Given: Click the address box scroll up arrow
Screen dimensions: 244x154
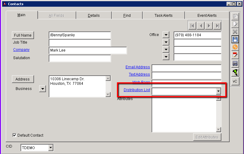Looking at the screenshot, I should 108,78.
